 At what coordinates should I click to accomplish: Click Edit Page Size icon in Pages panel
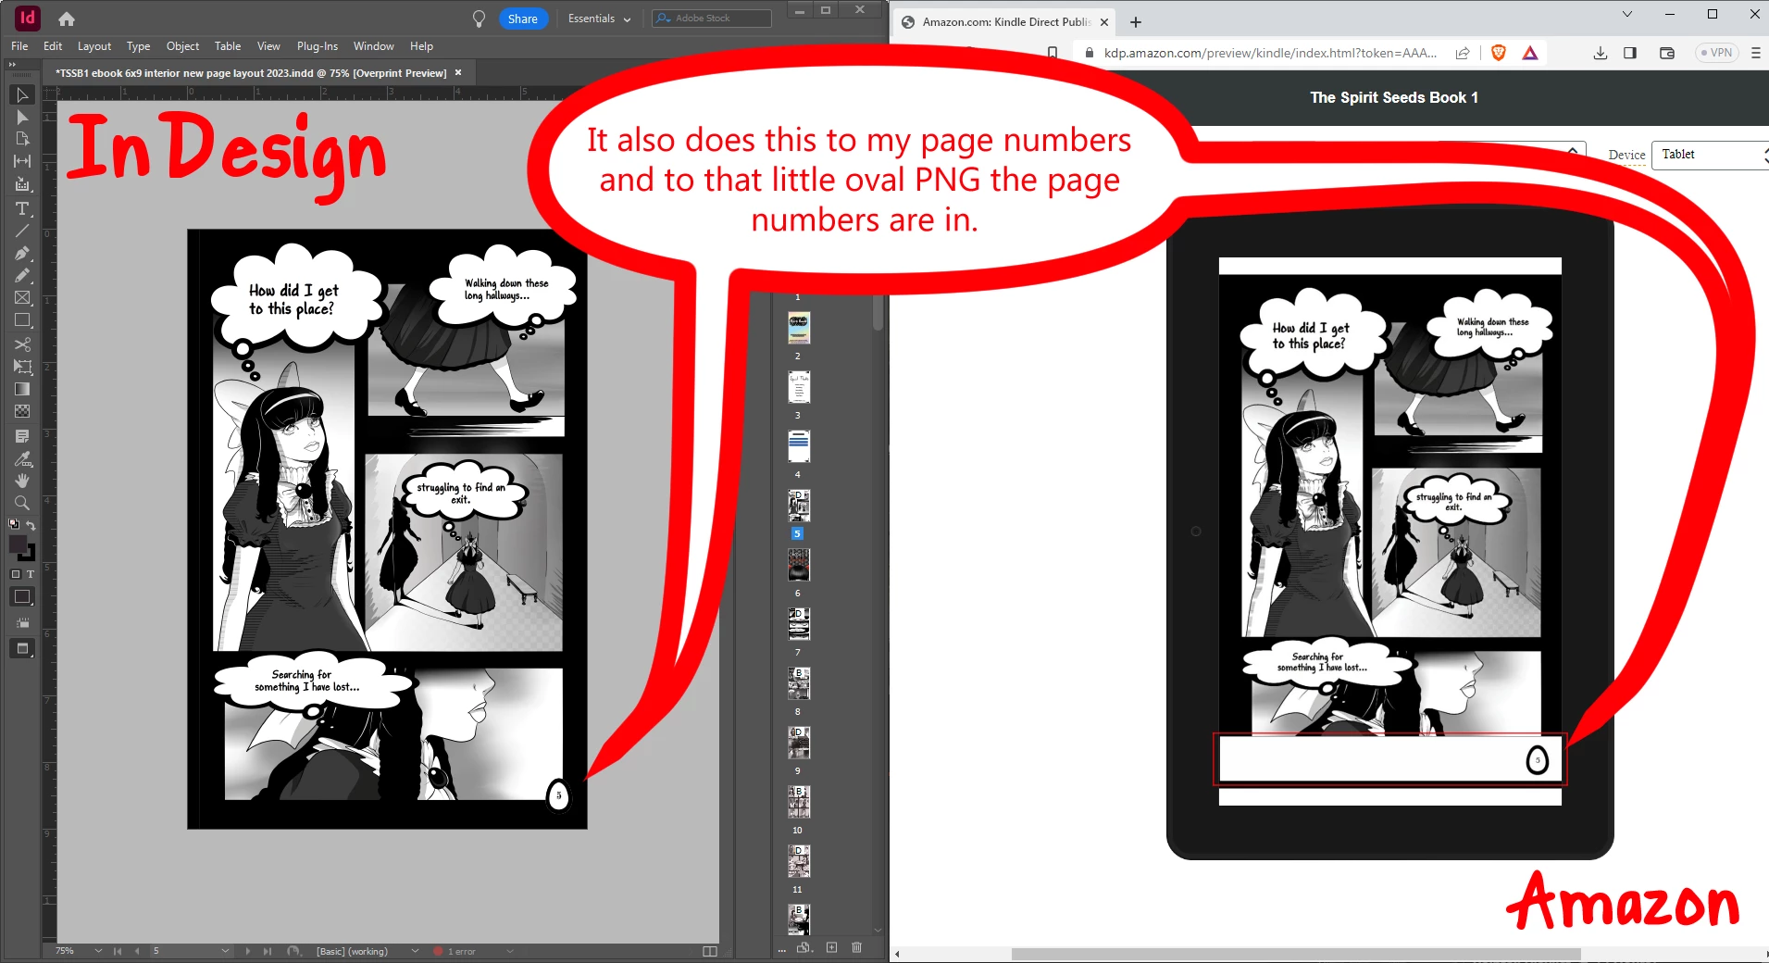tap(804, 947)
